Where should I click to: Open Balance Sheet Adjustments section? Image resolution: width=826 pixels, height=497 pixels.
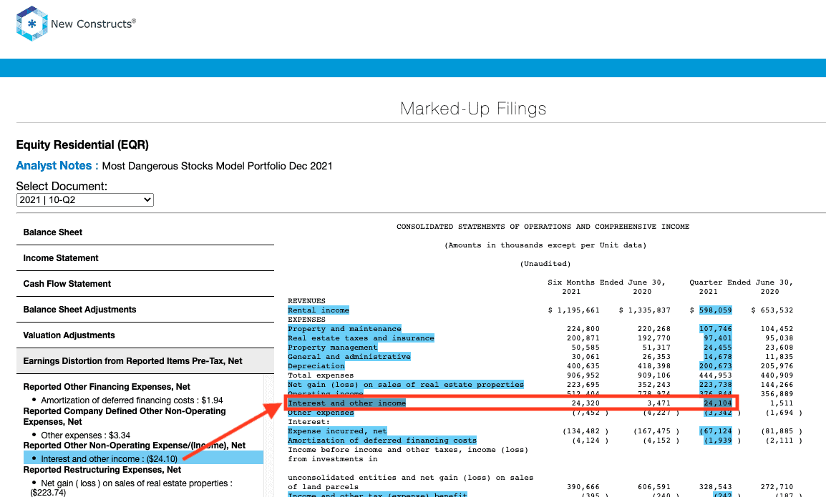[145, 310]
